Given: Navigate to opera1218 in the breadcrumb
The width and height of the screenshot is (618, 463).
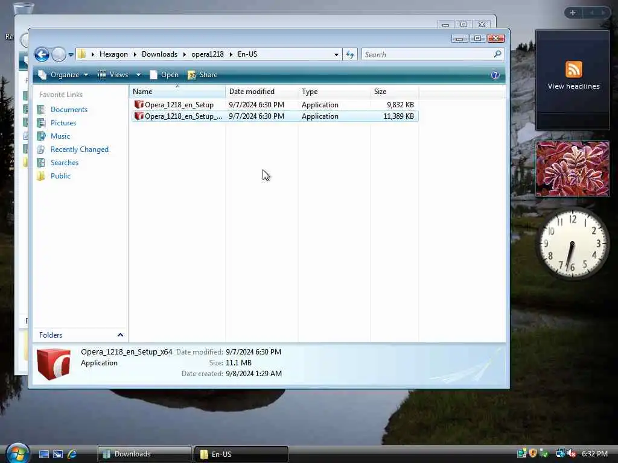Looking at the screenshot, I should pyautogui.click(x=208, y=54).
